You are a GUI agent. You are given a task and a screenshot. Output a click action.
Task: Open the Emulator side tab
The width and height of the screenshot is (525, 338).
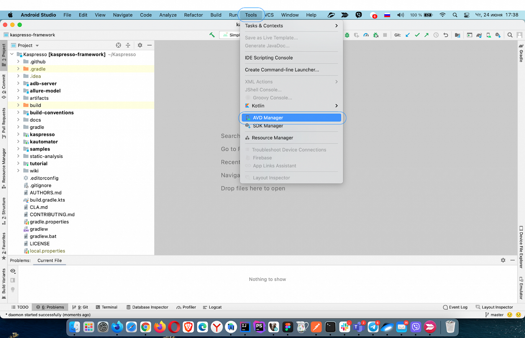(521, 288)
